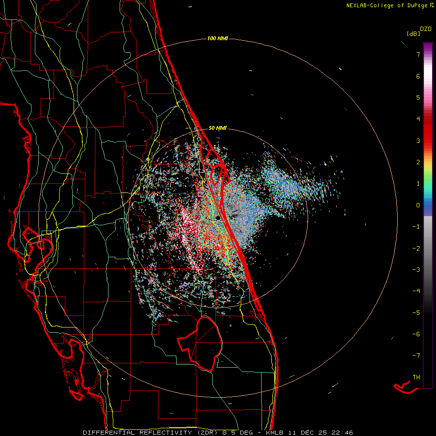Click the -3 dB legend value
The image size is (436, 436).
point(416,270)
